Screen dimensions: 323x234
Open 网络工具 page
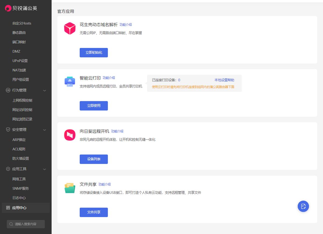[x=19, y=179]
